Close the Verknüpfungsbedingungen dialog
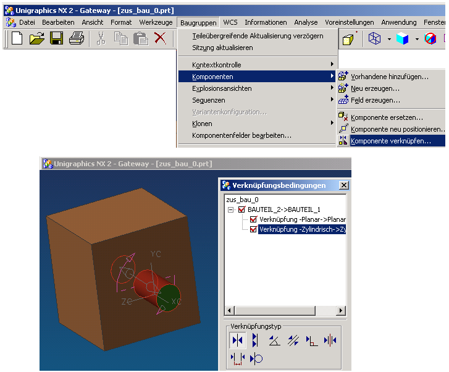The image size is (449, 372). [x=343, y=185]
